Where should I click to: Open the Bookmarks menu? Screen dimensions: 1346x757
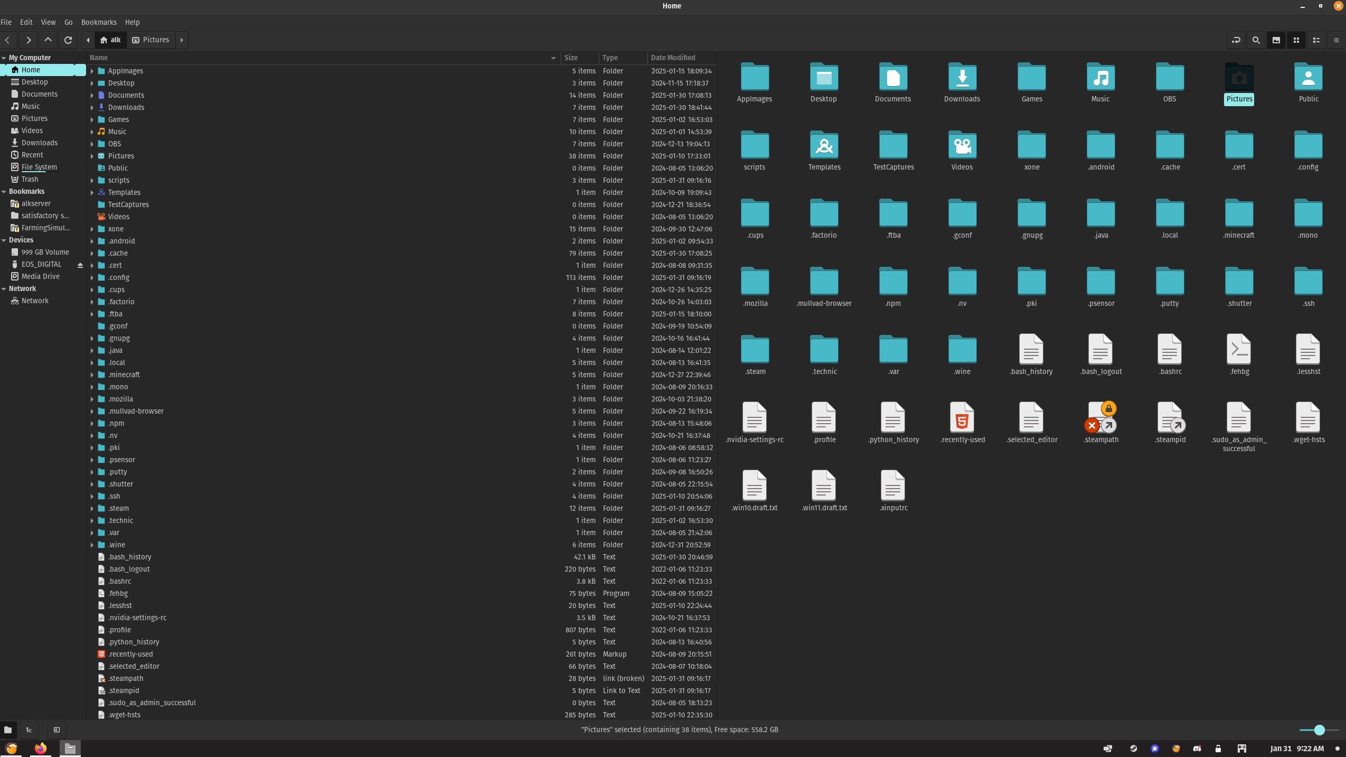99,22
